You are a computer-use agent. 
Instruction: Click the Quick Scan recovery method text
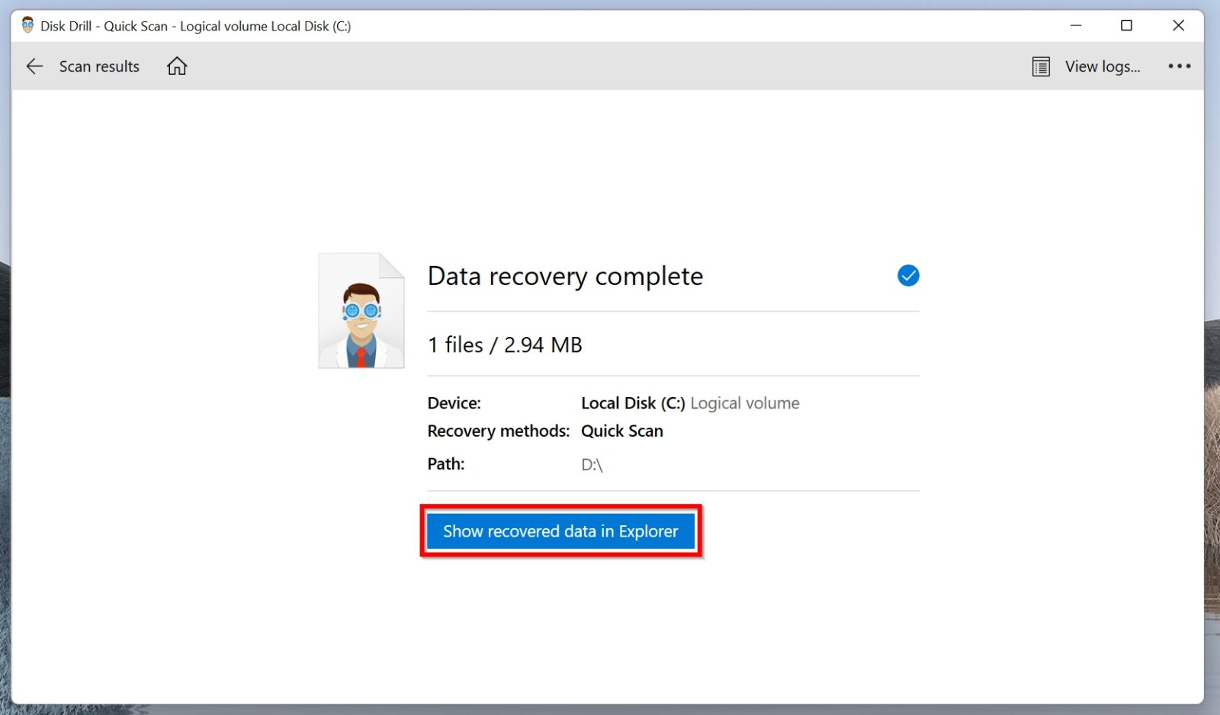(622, 431)
